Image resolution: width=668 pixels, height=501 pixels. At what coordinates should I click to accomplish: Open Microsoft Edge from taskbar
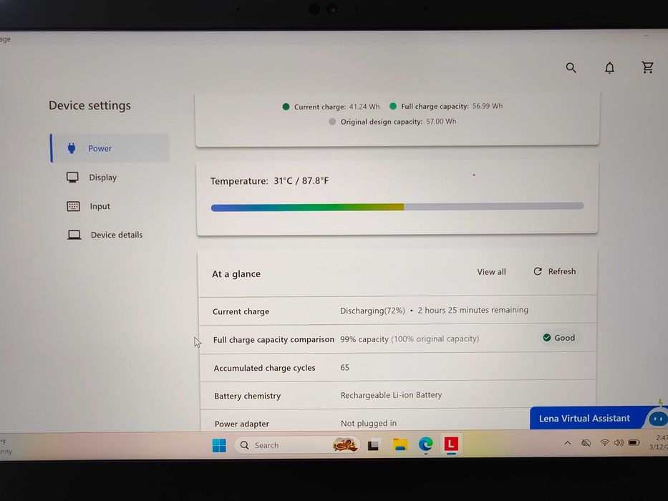(x=425, y=444)
